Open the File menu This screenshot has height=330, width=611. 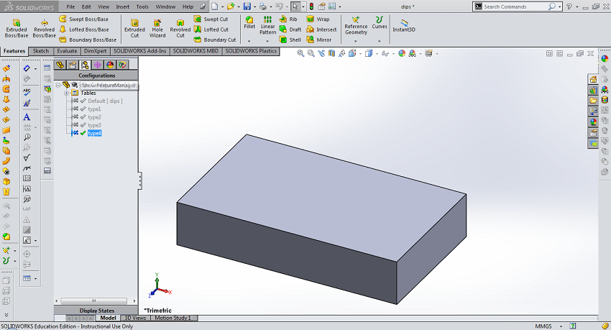tap(70, 6)
